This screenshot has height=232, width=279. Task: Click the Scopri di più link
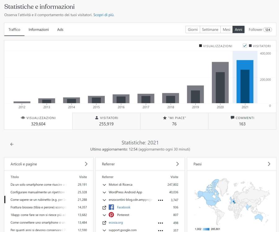[104, 15]
